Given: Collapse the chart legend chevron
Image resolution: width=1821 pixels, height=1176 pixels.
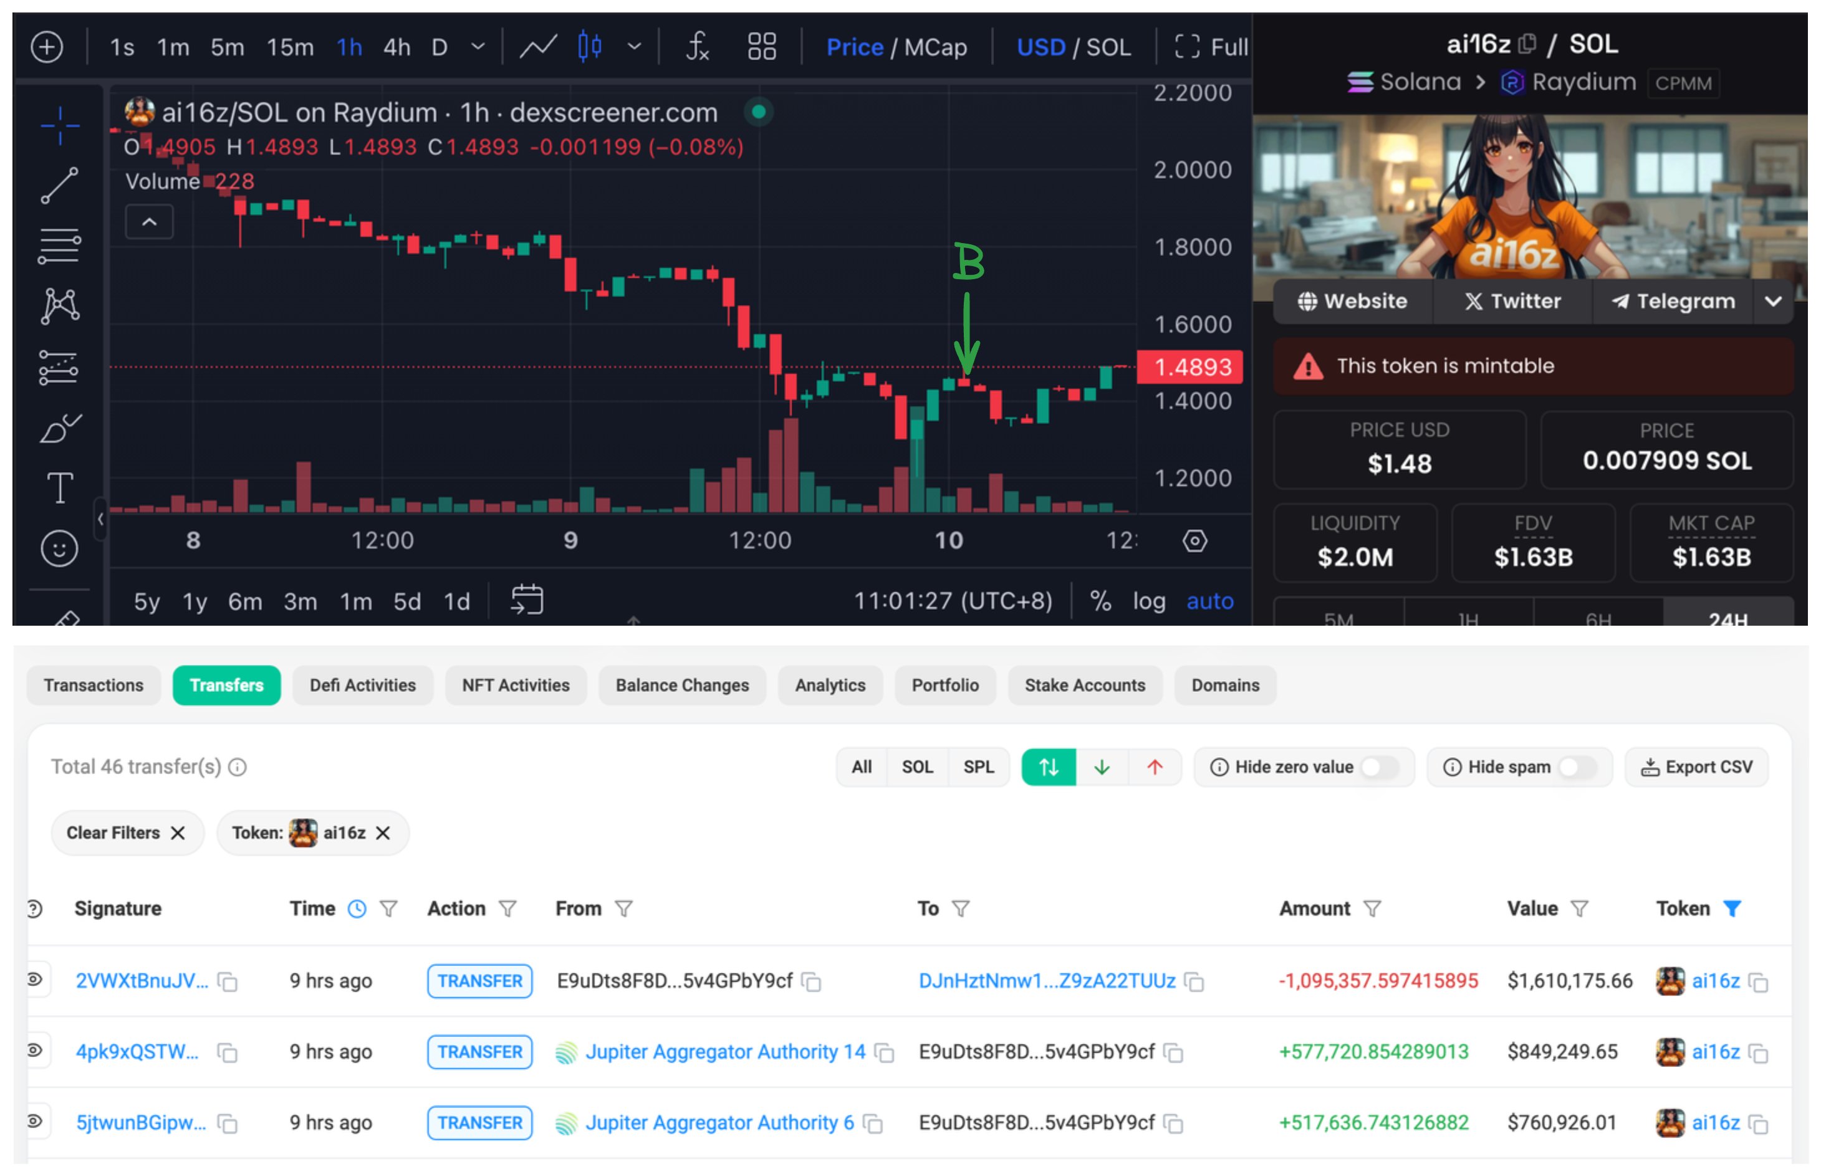Looking at the screenshot, I should [150, 222].
